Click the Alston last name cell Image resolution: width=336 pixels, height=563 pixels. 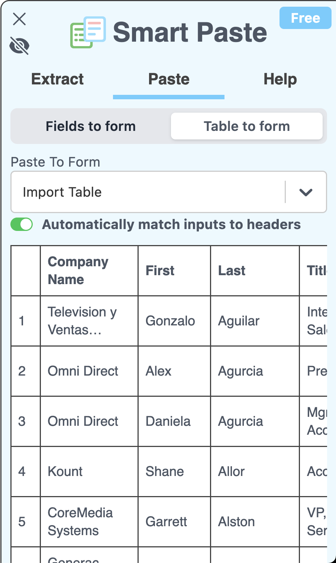(x=255, y=522)
